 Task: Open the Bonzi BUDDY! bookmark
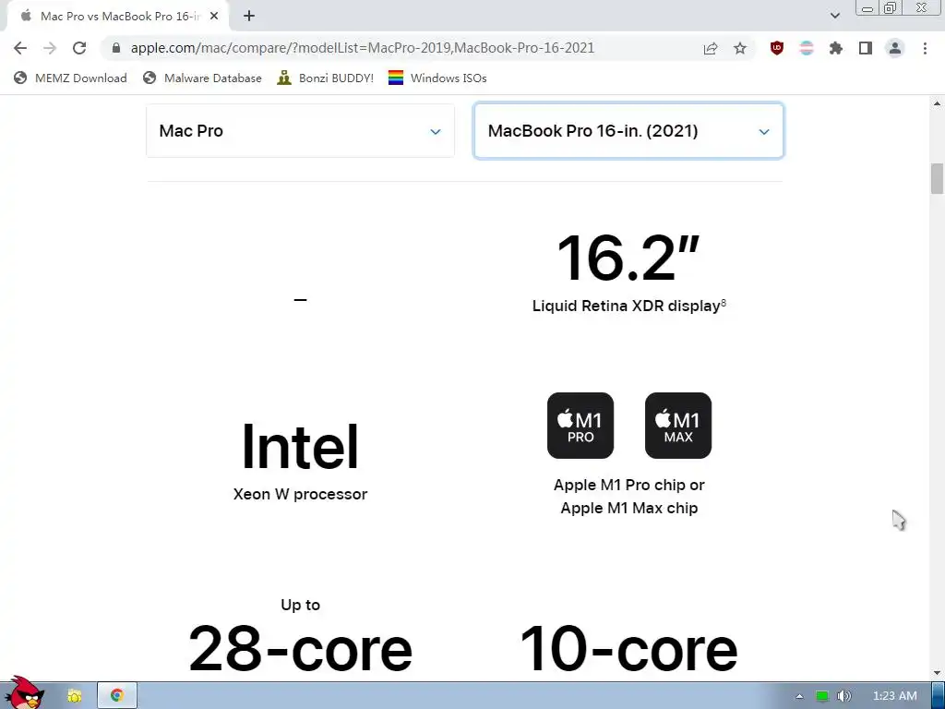pos(326,78)
